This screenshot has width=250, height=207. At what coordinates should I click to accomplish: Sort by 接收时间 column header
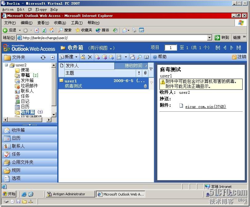click(131, 66)
